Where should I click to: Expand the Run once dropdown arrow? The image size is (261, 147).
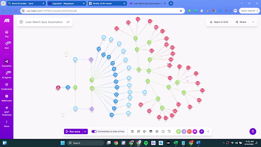click(85, 132)
